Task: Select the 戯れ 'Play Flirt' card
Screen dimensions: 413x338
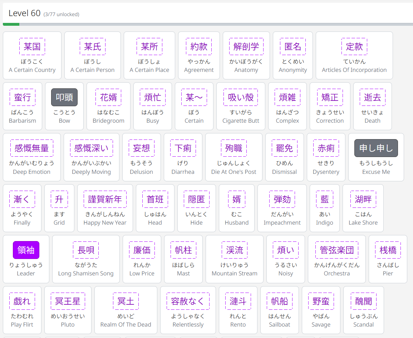Action: (x=22, y=310)
